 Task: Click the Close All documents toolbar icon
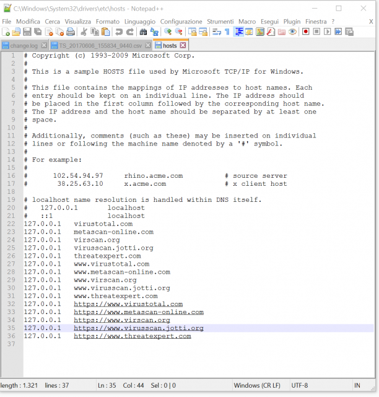(x=59, y=32)
